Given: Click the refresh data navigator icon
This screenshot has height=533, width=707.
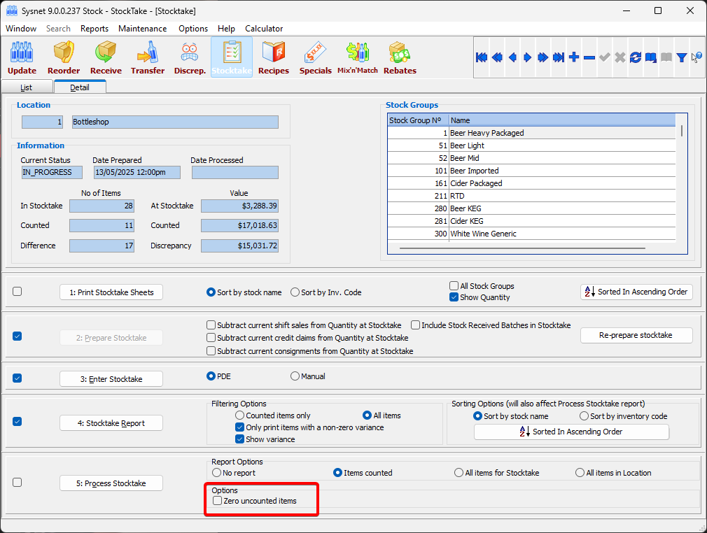Looking at the screenshot, I should [636, 57].
